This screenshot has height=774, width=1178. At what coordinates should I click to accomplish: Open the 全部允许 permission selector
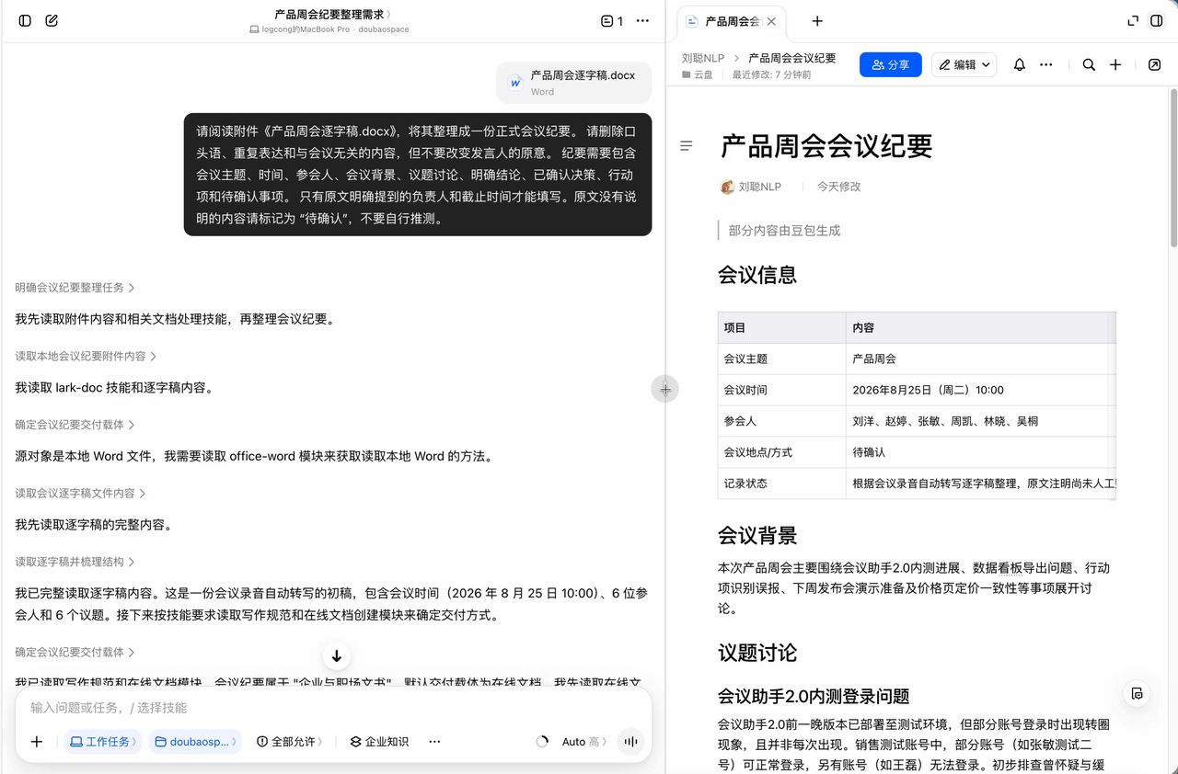click(x=290, y=742)
